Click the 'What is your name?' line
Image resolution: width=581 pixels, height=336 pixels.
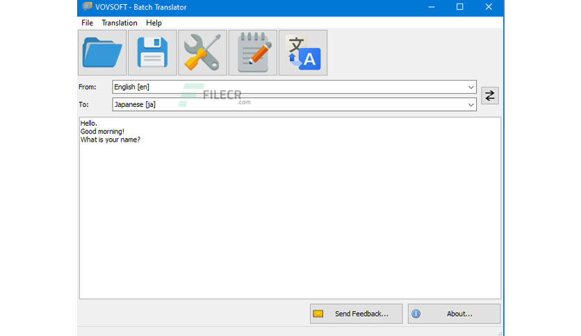point(111,140)
